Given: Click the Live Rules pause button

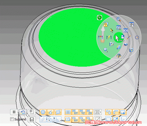Looking at the screenshot, I should tap(14, 112).
